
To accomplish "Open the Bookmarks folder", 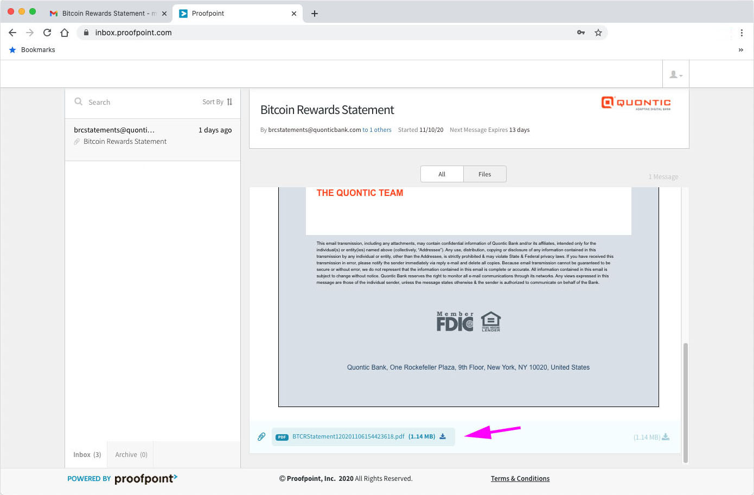I will (x=32, y=50).
